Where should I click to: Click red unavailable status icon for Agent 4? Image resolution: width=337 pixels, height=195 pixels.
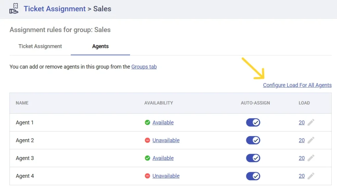click(147, 176)
